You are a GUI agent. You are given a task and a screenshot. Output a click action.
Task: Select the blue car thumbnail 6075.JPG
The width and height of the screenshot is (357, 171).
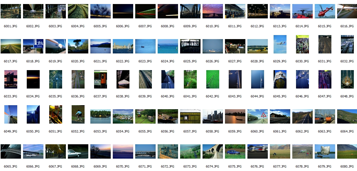click(x=235, y=151)
